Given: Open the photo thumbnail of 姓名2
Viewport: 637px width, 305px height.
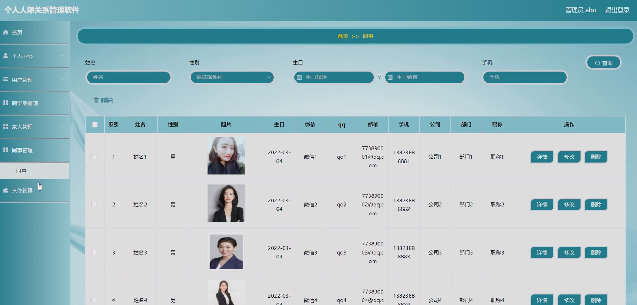Looking at the screenshot, I should click(226, 203).
